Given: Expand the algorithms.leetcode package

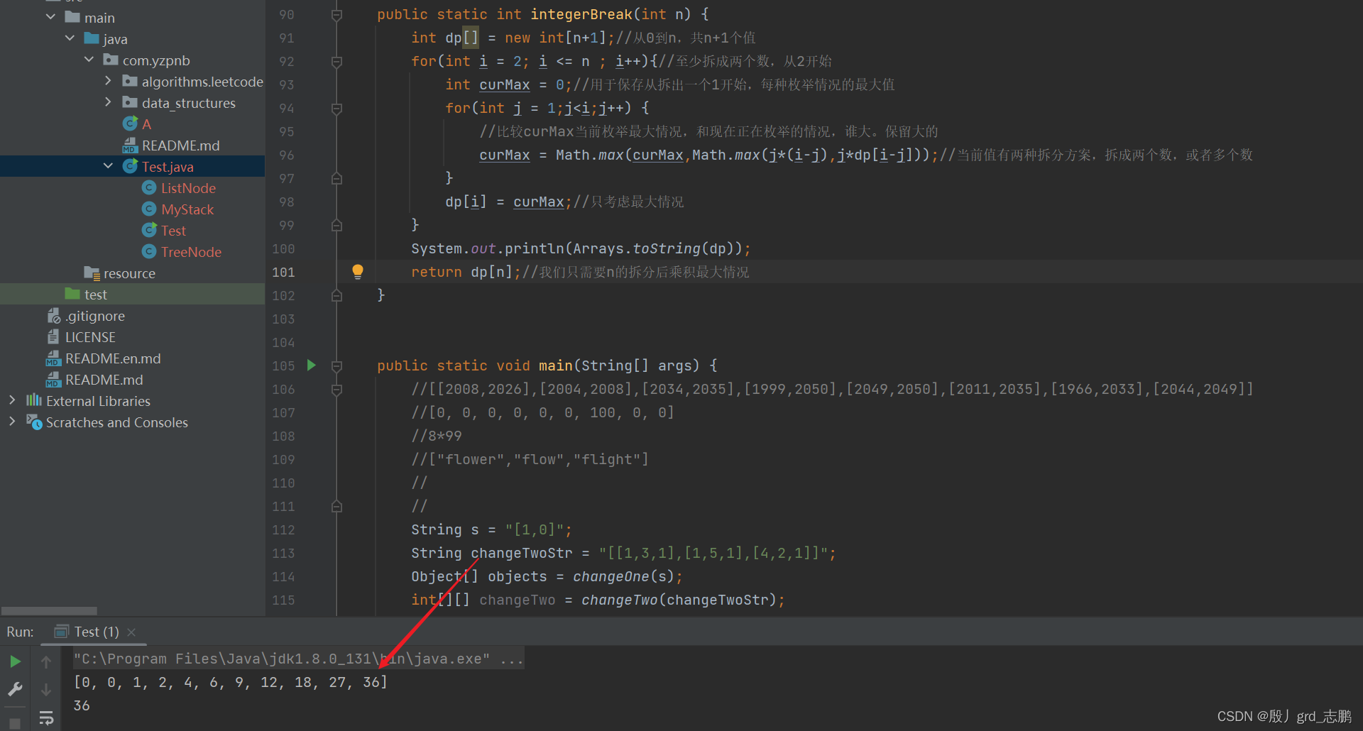Looking at the screenshot, I should (x=108, y=81).
